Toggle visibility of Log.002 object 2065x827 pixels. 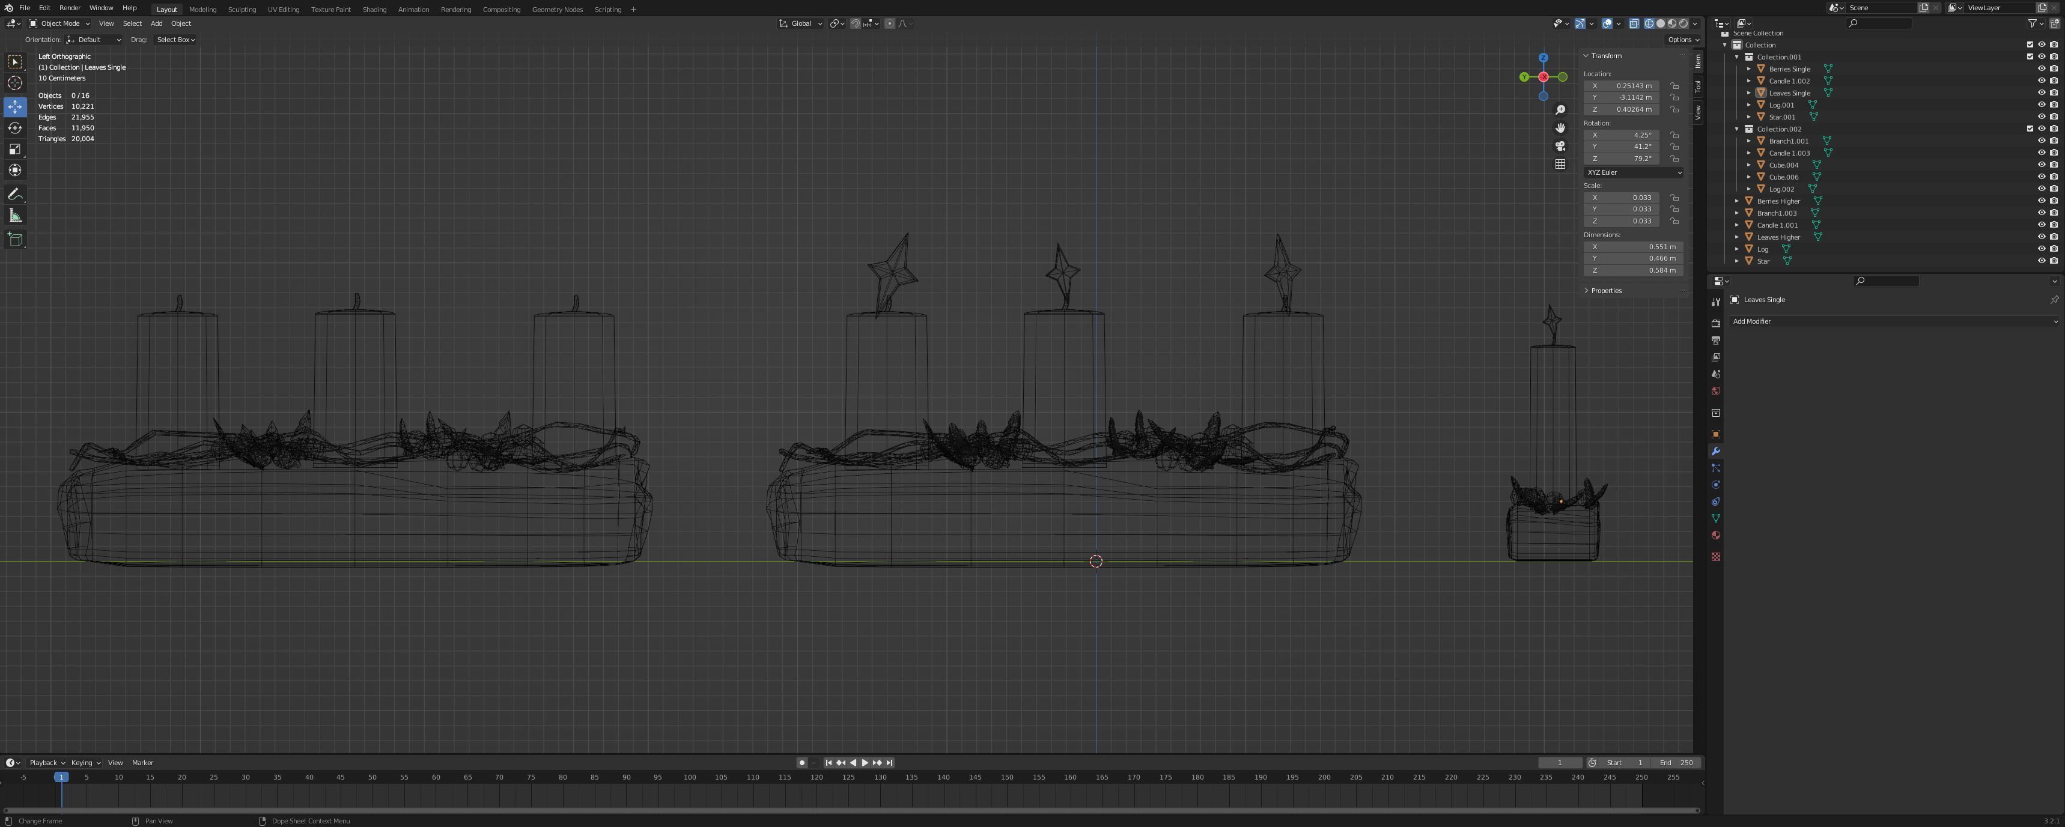[2041, 189]
